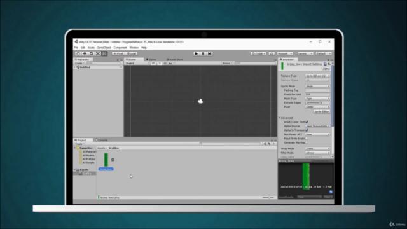The image size is (407, 229).
Task: Open Texture Type dropdown
Action: [x=317, y=76]
